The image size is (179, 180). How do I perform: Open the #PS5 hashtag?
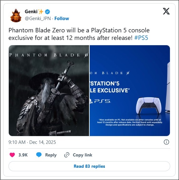pos(141,38)
